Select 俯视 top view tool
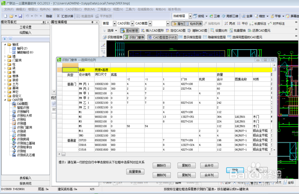The width and height of the screenshot is (299, 194). pos(199,16)
